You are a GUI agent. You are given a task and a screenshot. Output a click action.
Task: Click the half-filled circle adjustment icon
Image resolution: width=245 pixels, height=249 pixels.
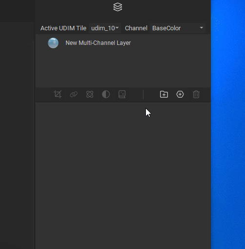(106, 94)
